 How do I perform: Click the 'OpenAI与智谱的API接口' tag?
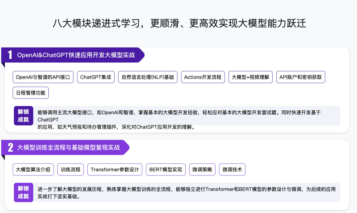(x=43, y=77)
